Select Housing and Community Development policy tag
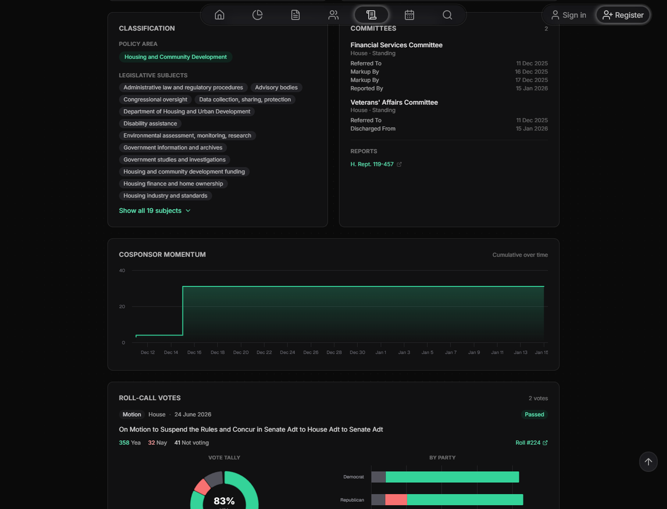Viewport: 667px width, 509px height. pos(176,57)
